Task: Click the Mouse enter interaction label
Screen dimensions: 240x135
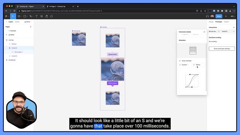Action: 112,54
